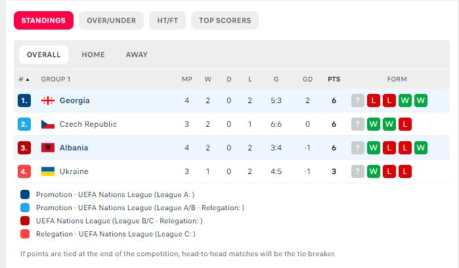
Task: Open the Georgia team link
Action: [74, 100]
